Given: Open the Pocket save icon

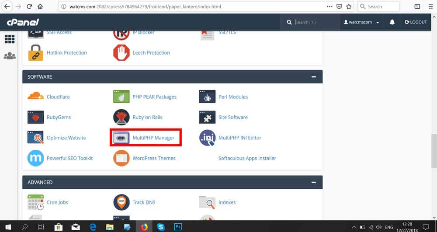Looking at the screenshot, I should pos(339,7).
